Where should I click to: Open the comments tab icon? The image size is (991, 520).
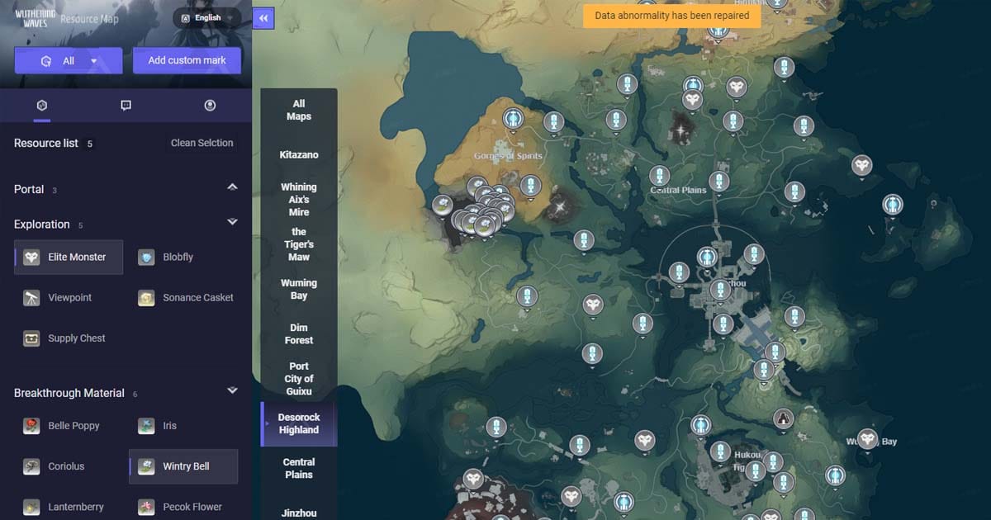click(126, 106)
